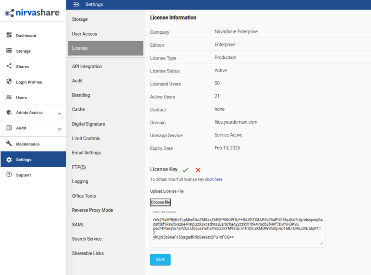371x275 pixels.
Task: Click the green checkmark beside License Key
Action: tap(185, 170)
